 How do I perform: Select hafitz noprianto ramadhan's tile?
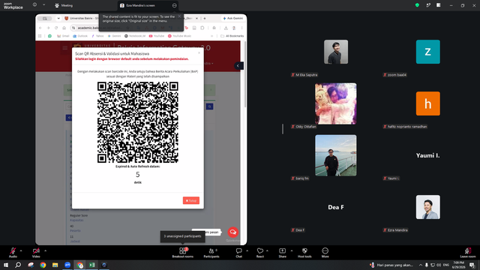(x=428, y=103)
